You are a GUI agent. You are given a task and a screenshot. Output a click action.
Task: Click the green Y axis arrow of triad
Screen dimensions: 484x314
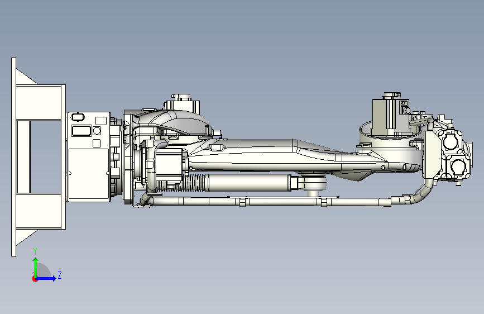coord(36,267)
